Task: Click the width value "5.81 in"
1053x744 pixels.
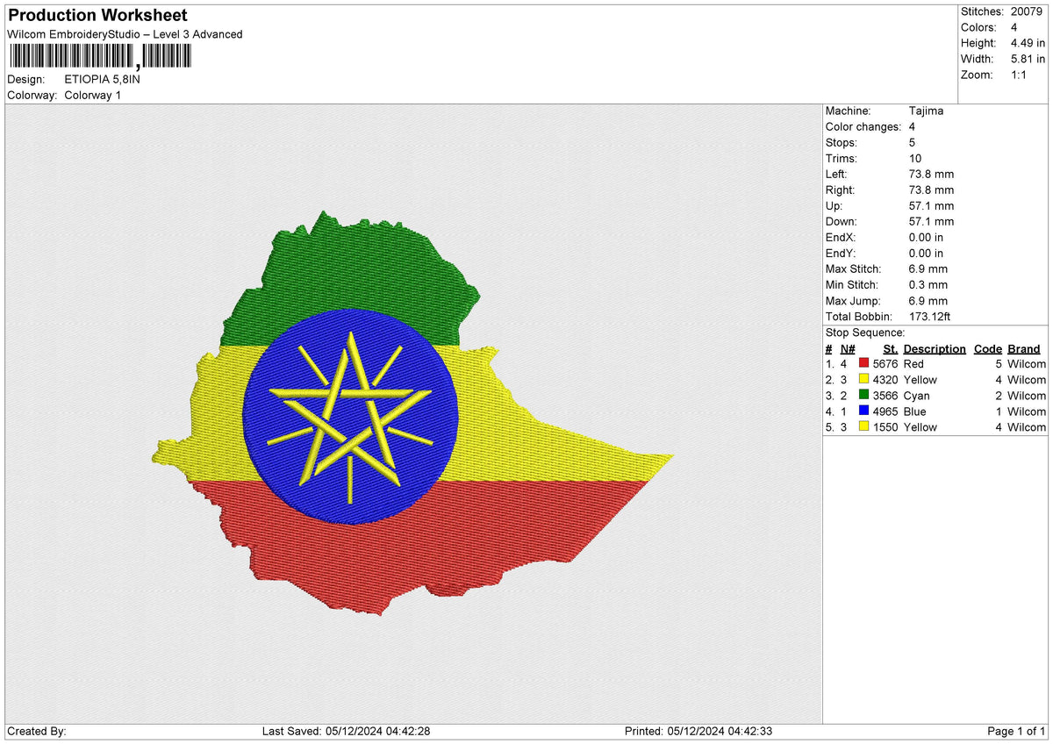Action: click(x=1027, y=59)
